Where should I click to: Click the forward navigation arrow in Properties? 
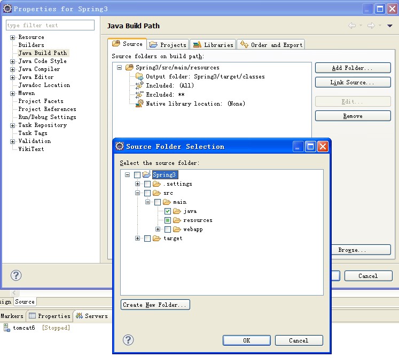click(x=371, y=26)
